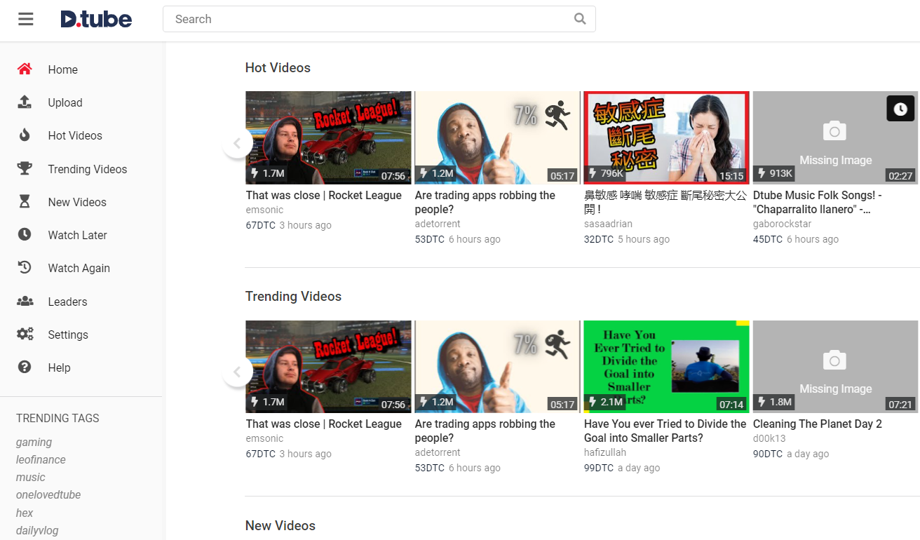Click the Settings gears icon
Screen dimensions: 920x540
(25, 334)
